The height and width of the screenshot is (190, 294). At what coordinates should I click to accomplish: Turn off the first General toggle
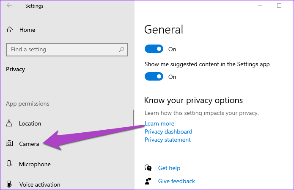(154, 49)
